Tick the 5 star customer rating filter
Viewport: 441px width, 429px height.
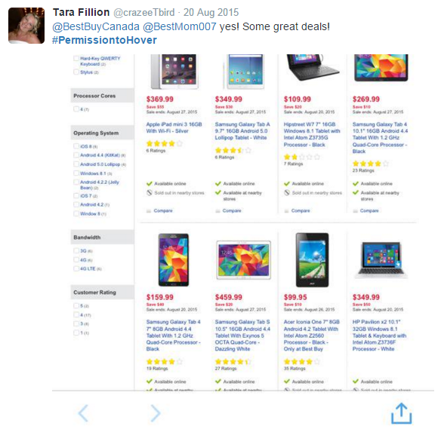(76, 305)
